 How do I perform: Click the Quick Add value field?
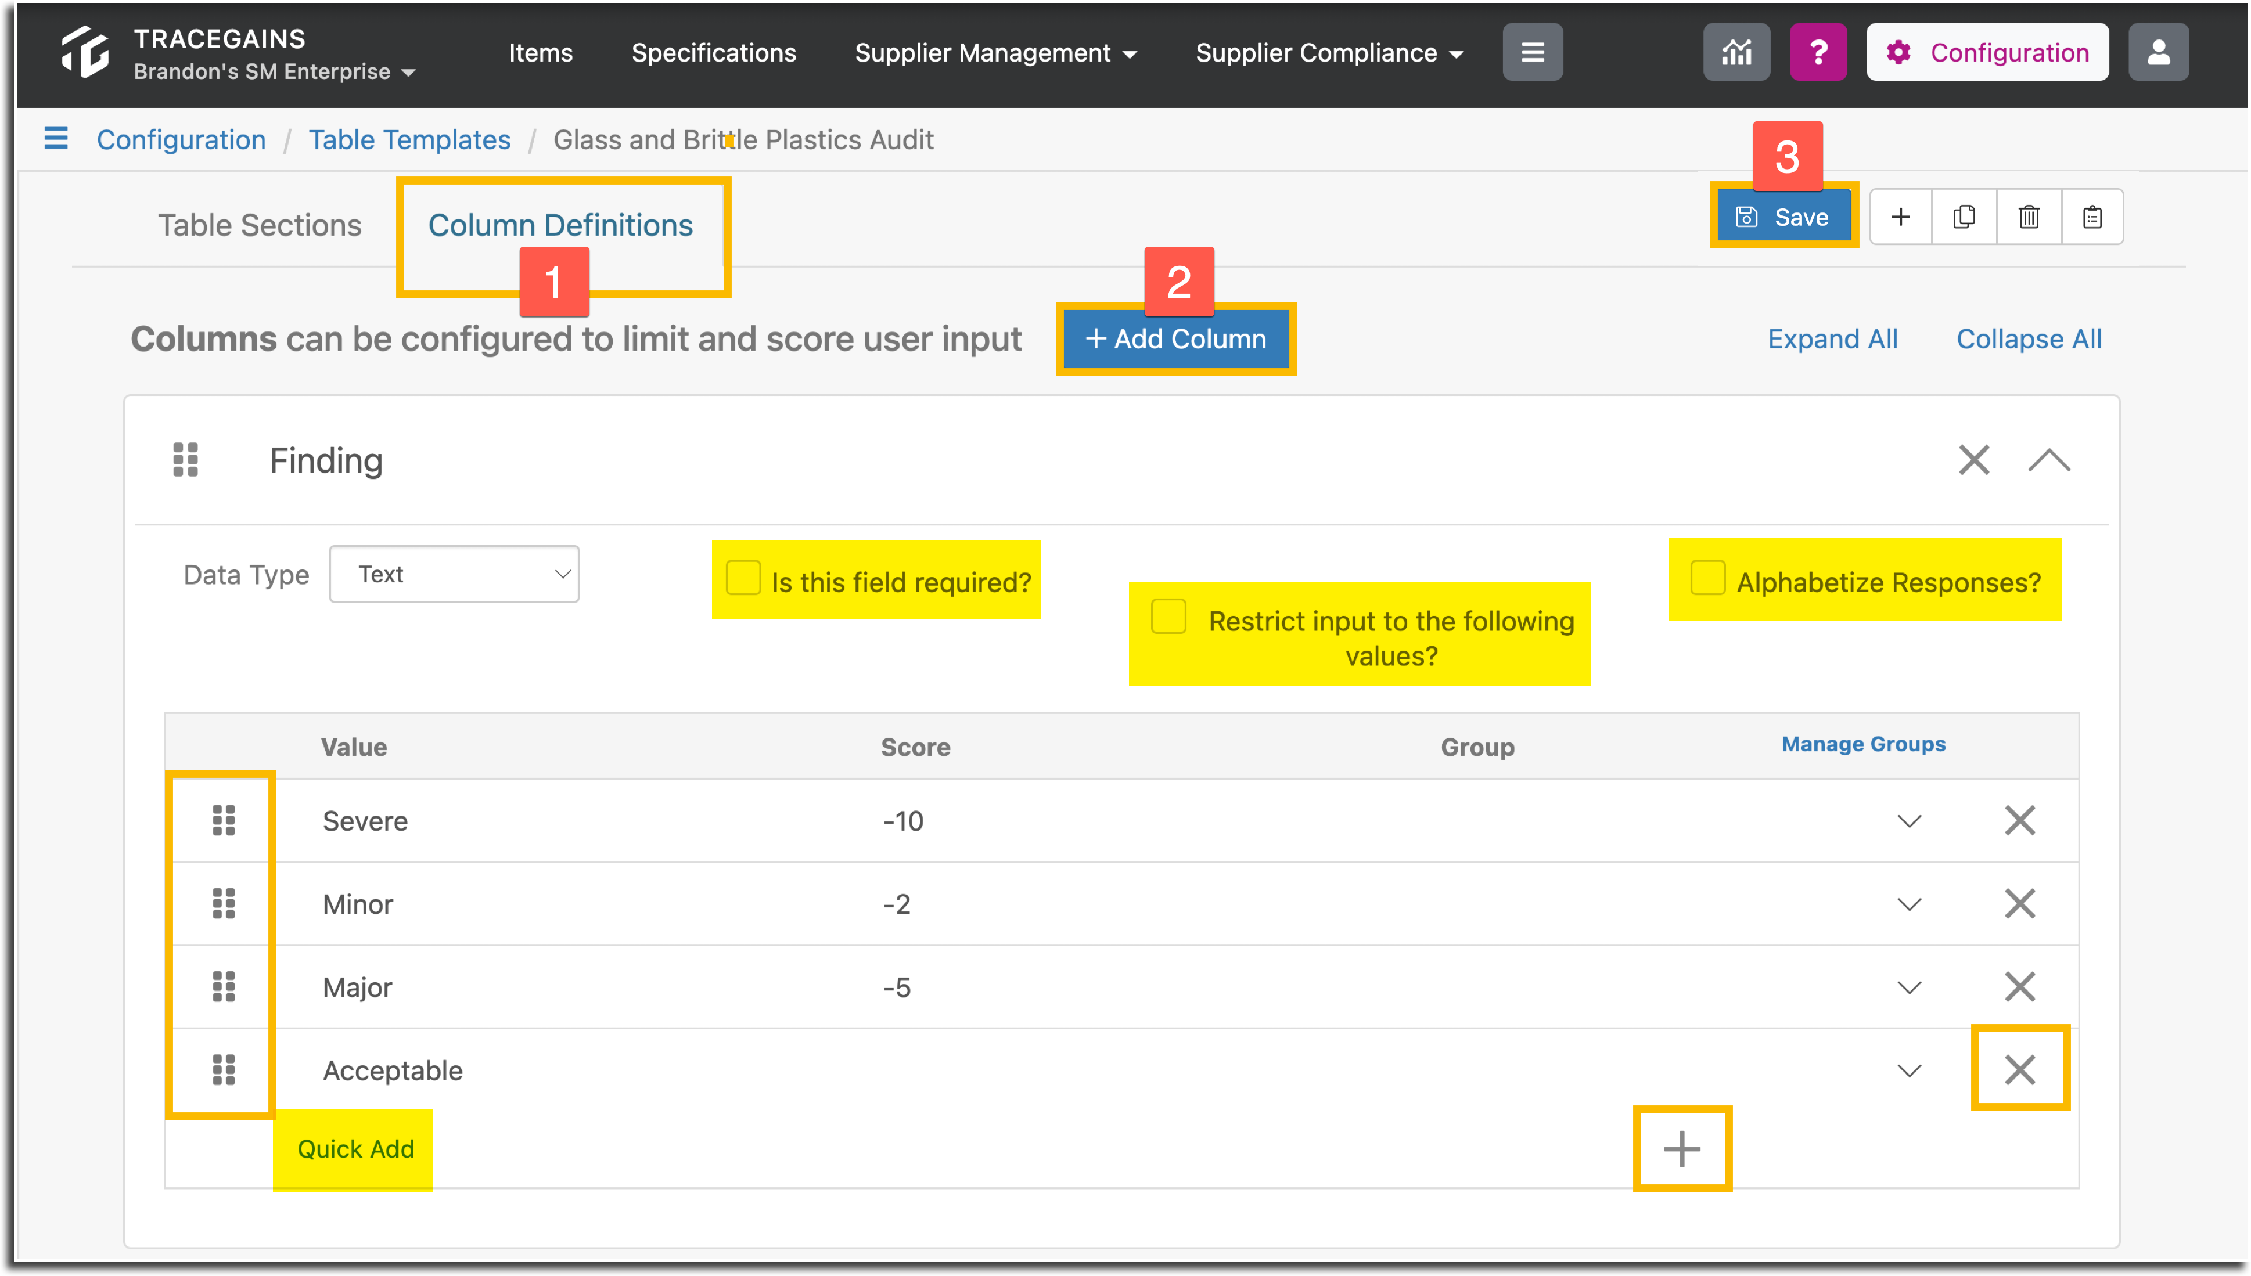(355, 1149)
